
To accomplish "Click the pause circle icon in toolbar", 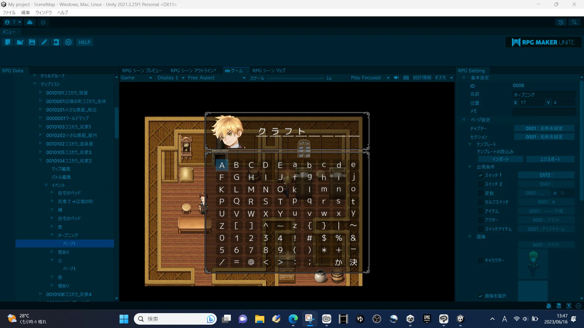I will coord(68,42).
